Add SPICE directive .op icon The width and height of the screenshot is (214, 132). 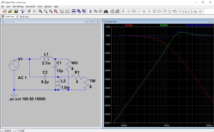[x=200, y=11]
